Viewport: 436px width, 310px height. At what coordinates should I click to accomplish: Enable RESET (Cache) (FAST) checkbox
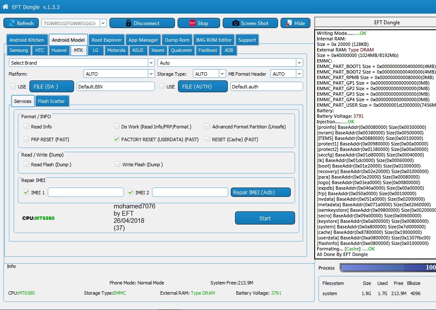click(x=207, y=139)
